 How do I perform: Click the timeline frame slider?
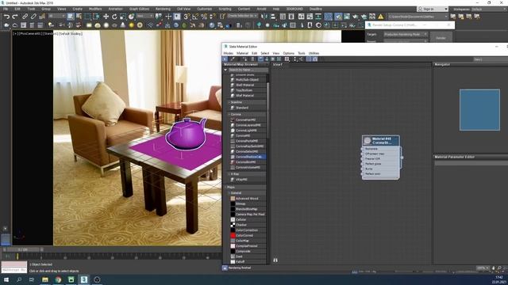coord(23,250)
